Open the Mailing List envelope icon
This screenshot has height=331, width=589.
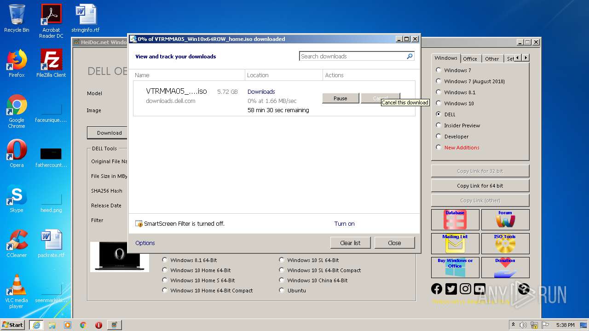click(455, 244)
